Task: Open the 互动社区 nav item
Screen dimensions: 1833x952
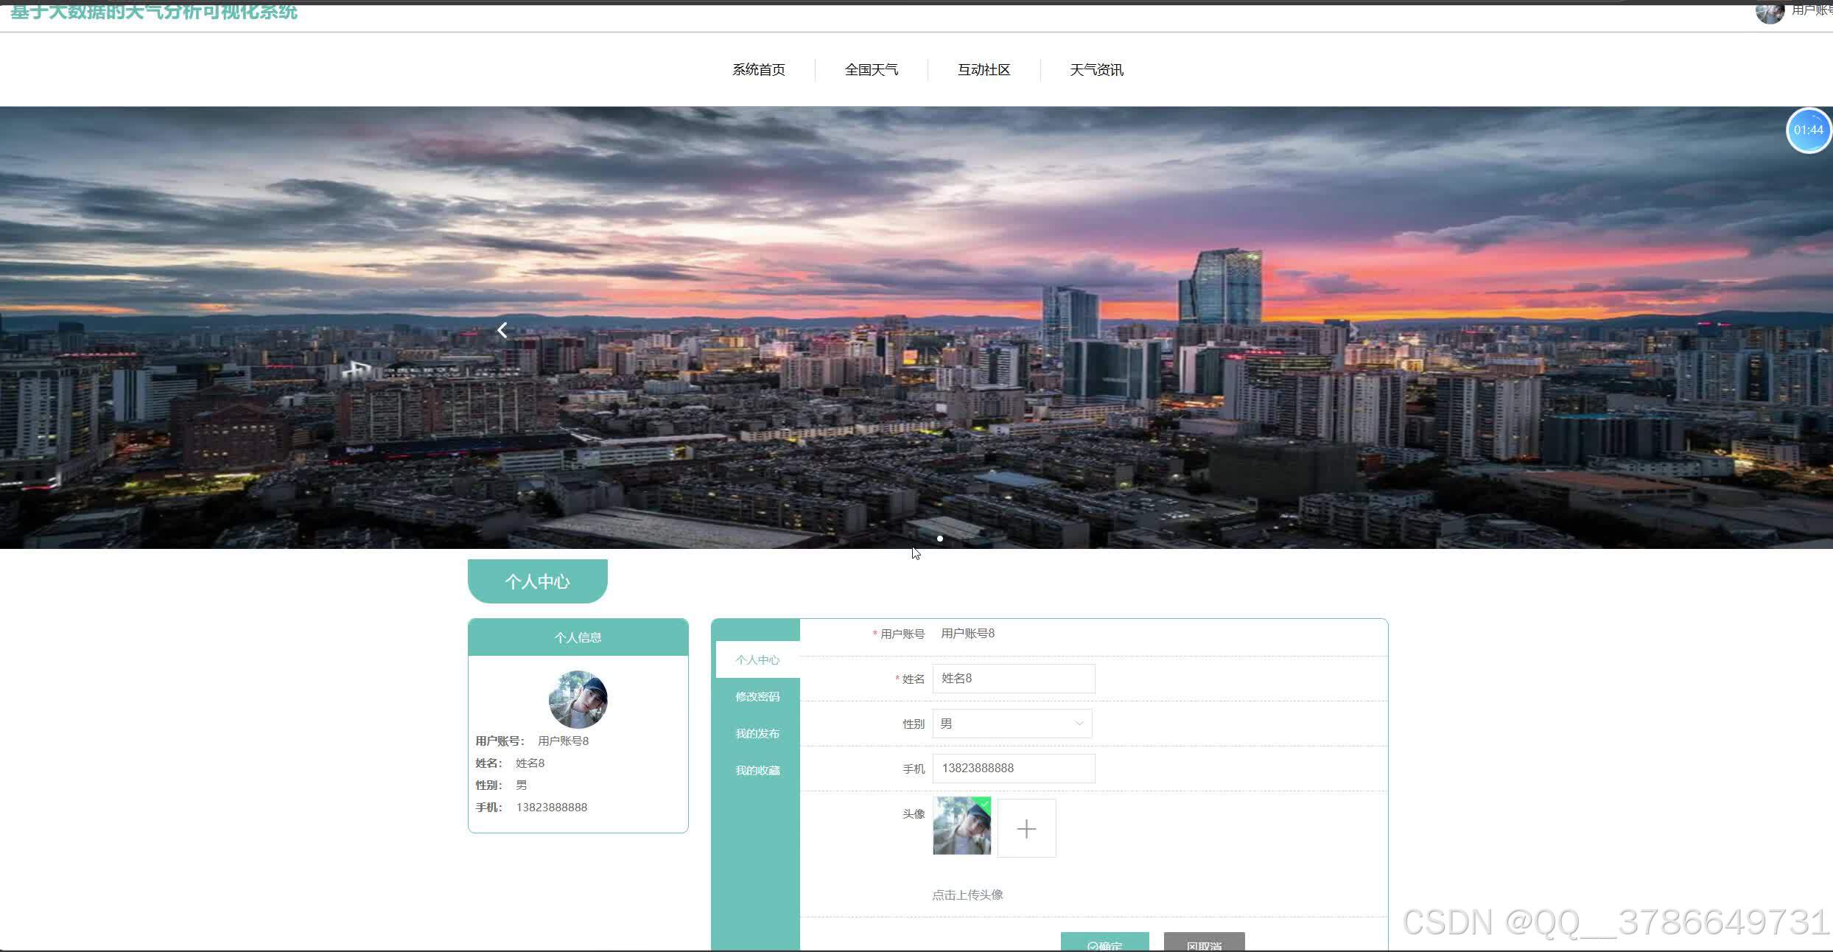Action: [984, 70]
